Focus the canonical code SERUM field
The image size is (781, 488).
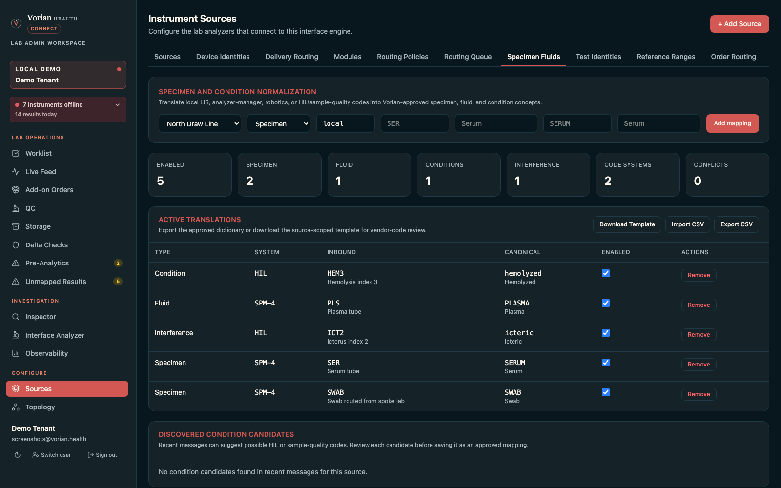click(x=577, y=123)
